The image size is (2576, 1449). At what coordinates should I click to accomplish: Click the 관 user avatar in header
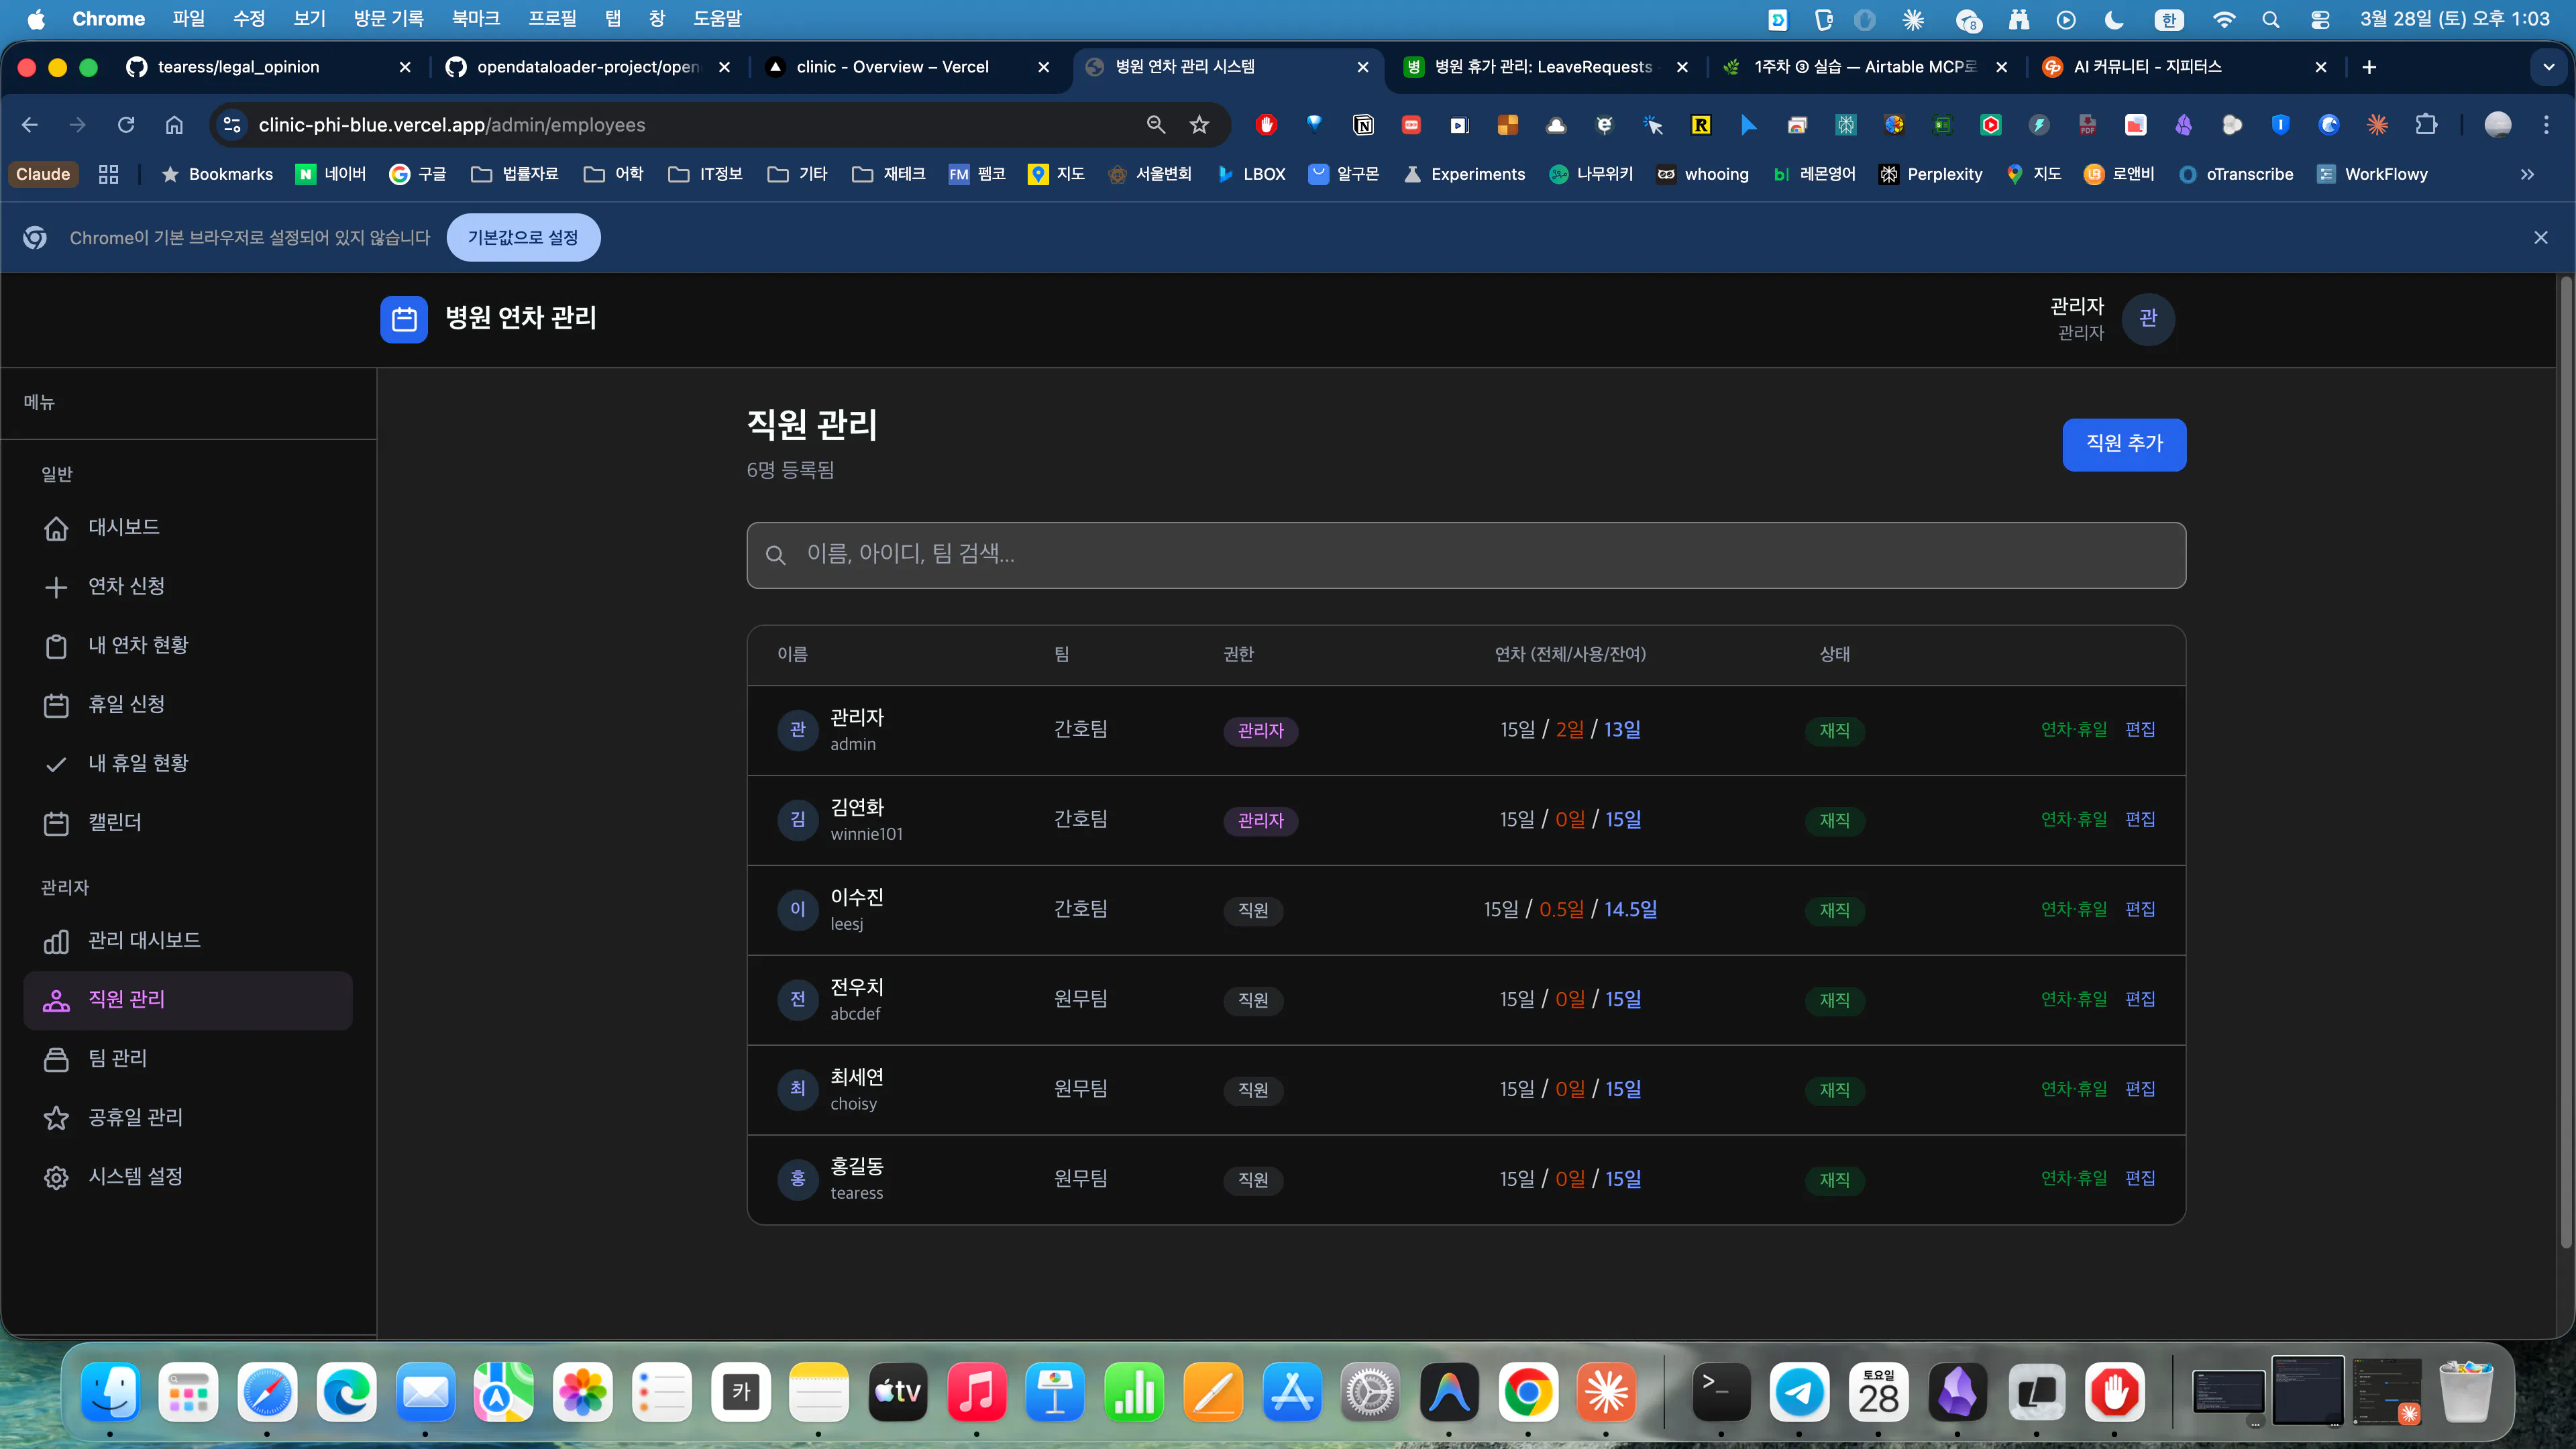pyautogui.click(x=2148, y=319)
